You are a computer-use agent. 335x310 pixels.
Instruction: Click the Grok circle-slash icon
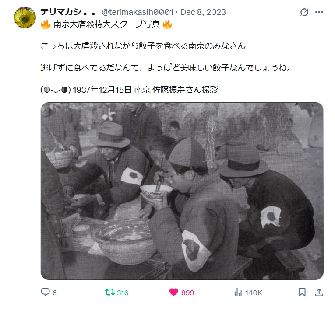click(x=304, y=12)
